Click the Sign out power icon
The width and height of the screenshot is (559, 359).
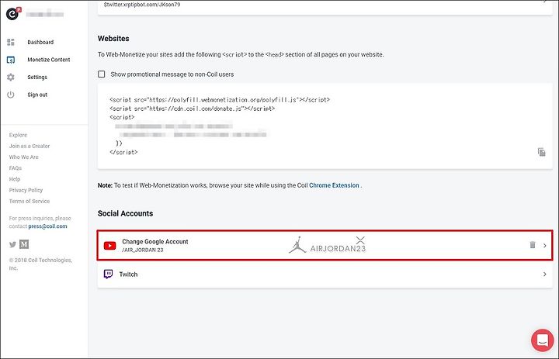tap(11, 95)
